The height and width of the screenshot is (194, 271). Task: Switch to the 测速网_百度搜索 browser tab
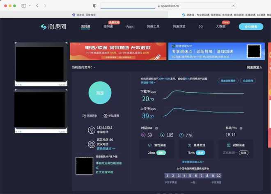[x=86, y=15]
